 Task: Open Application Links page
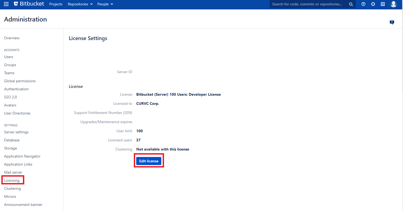click(18, 164)
